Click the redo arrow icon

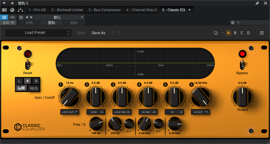(x=119, y=33)
